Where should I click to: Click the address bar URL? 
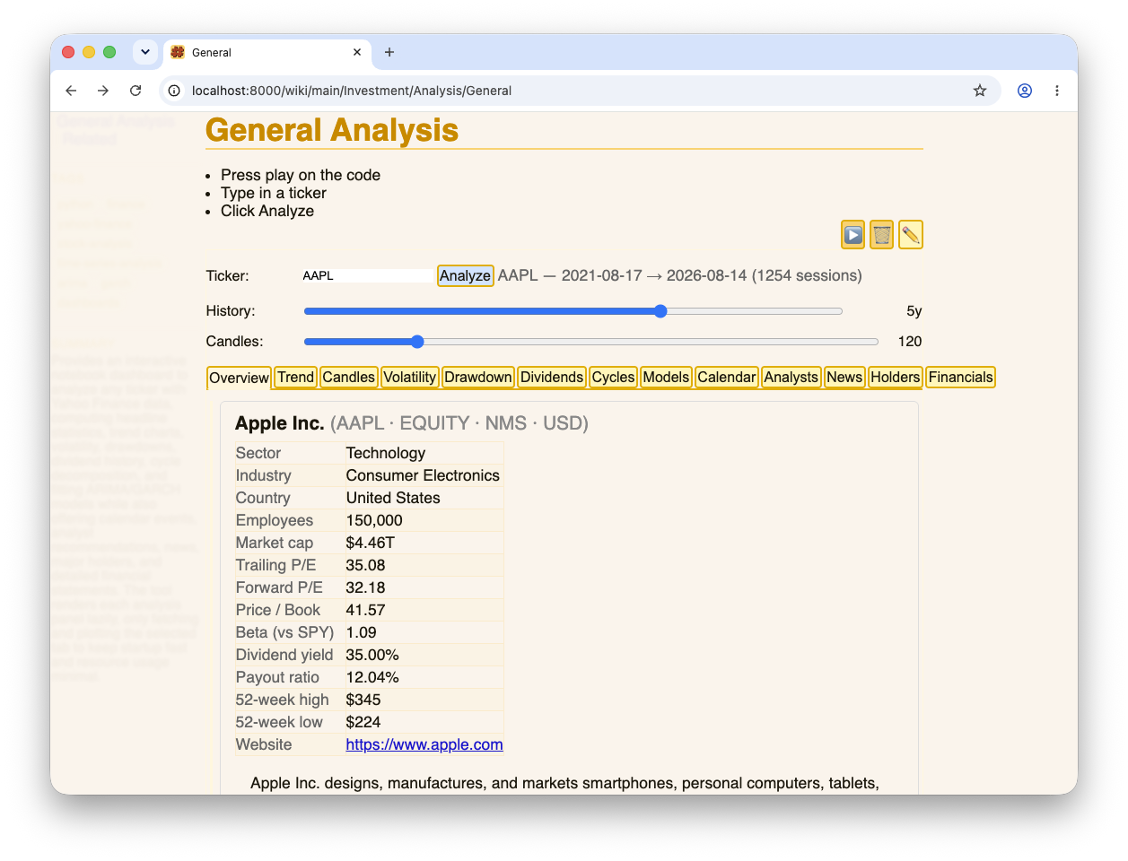click(x=352, y=91)
